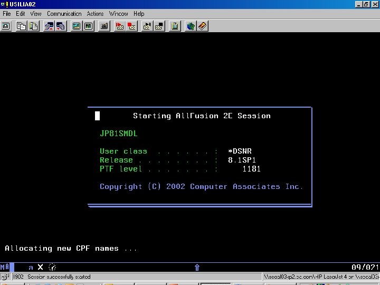Click the Print Screen toolbar icon

pyautogui.click(x=6, y=26)
